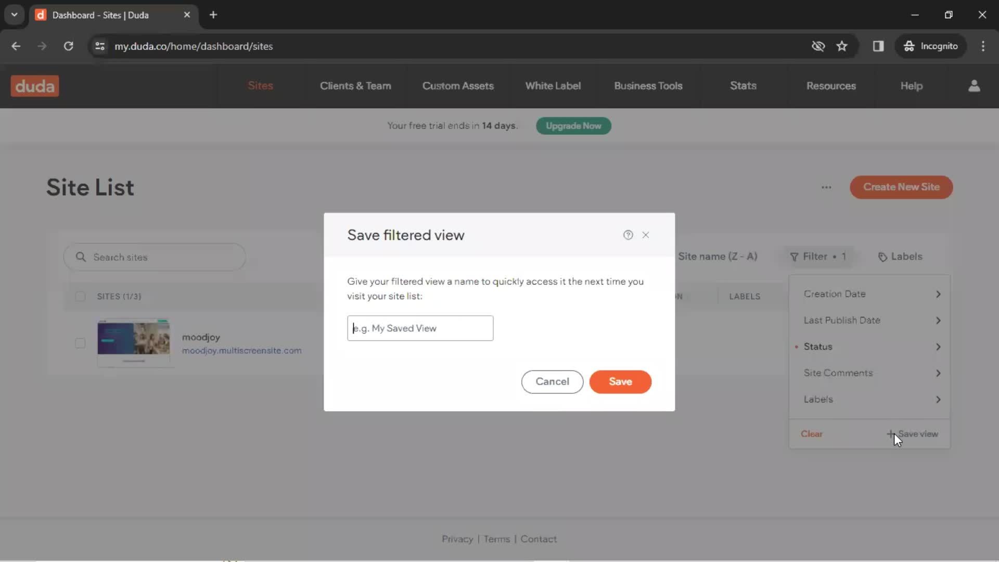999x562 pixels.
Task: Check the moodjoy site checkbox
Action: 80,343
